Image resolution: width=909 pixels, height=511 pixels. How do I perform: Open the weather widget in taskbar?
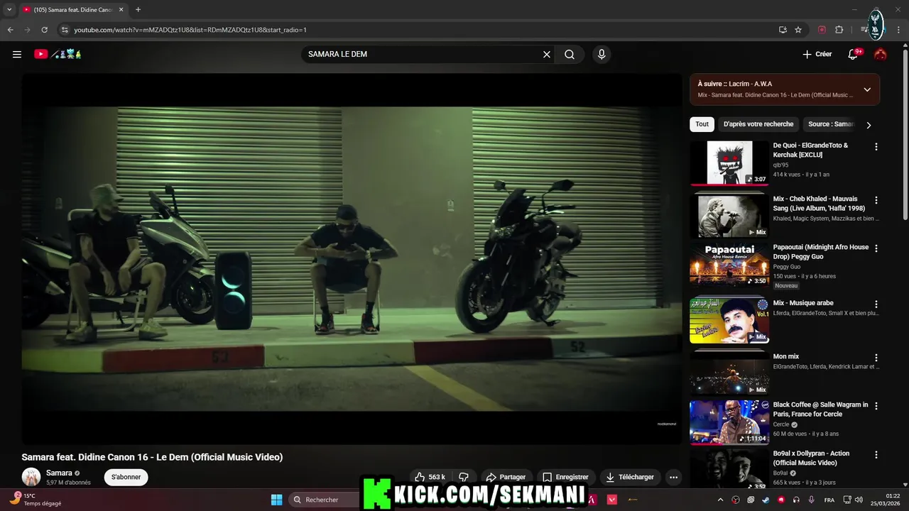[x=34, y=500]
